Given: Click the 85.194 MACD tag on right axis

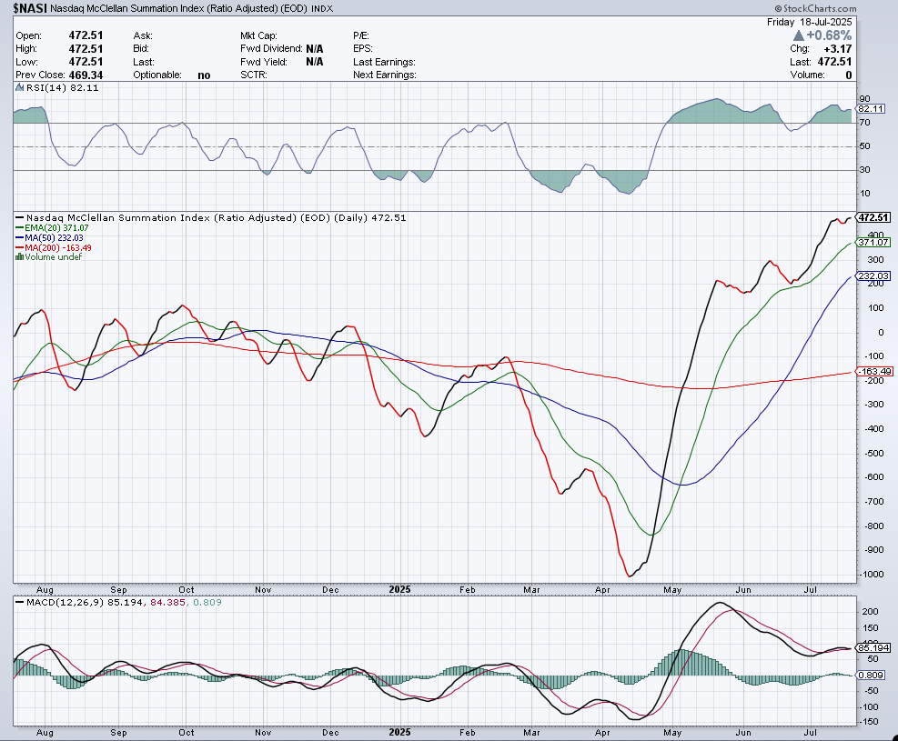Looking at the screenshot, I should (873, 647).
